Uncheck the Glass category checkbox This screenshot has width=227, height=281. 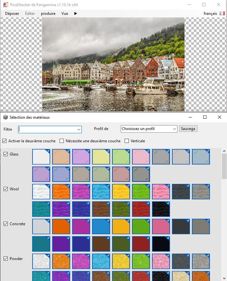pyautogui.click(x=5, y=154)
